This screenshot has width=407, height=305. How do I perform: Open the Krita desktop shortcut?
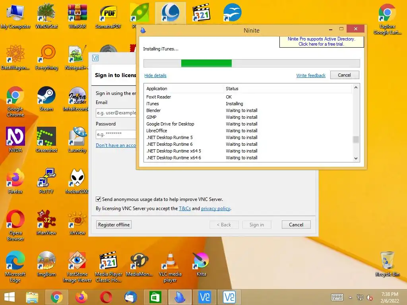[201, 264]
